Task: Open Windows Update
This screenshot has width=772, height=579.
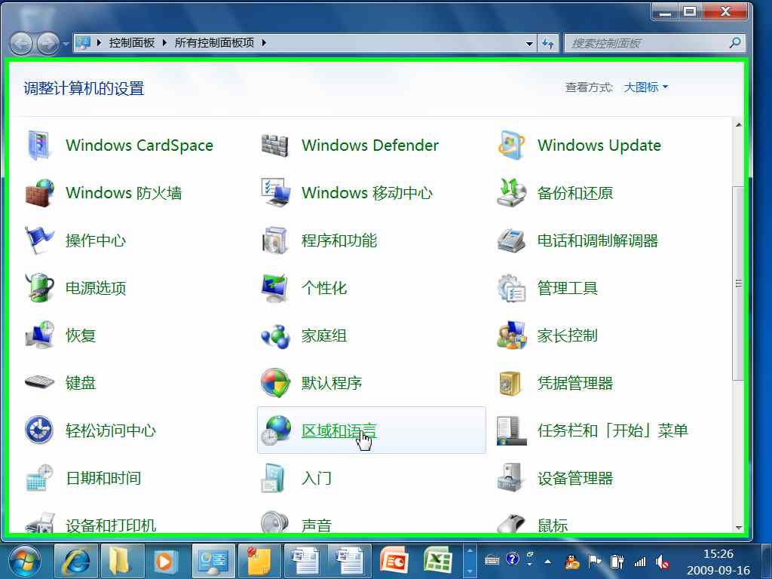Action: point(580,146)
